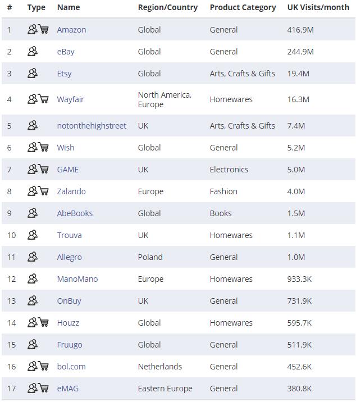Open the OnBuy link
The image size is (356, 402).
[x=69, y=301]
